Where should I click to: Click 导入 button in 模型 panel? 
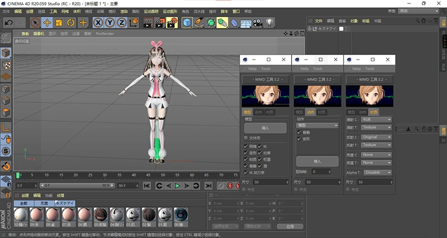click(265, 128)
